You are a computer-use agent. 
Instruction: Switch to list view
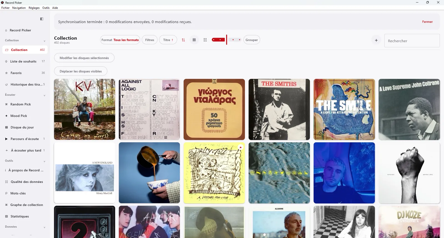tap(205, 40)
